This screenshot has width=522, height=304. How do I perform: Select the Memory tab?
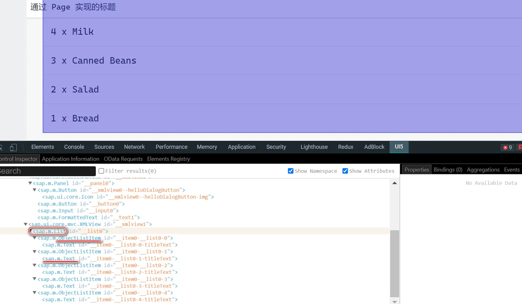[x=207, y=147]
